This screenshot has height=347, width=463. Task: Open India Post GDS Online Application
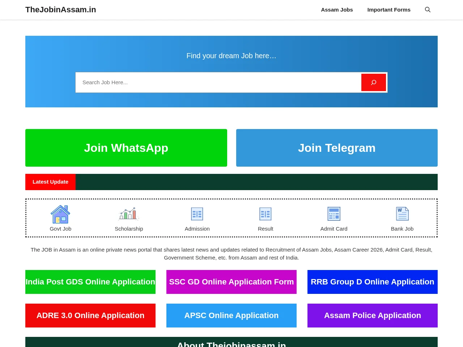pos(90,282)
